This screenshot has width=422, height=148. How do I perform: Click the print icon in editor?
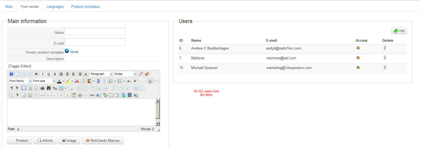point(42,88)
